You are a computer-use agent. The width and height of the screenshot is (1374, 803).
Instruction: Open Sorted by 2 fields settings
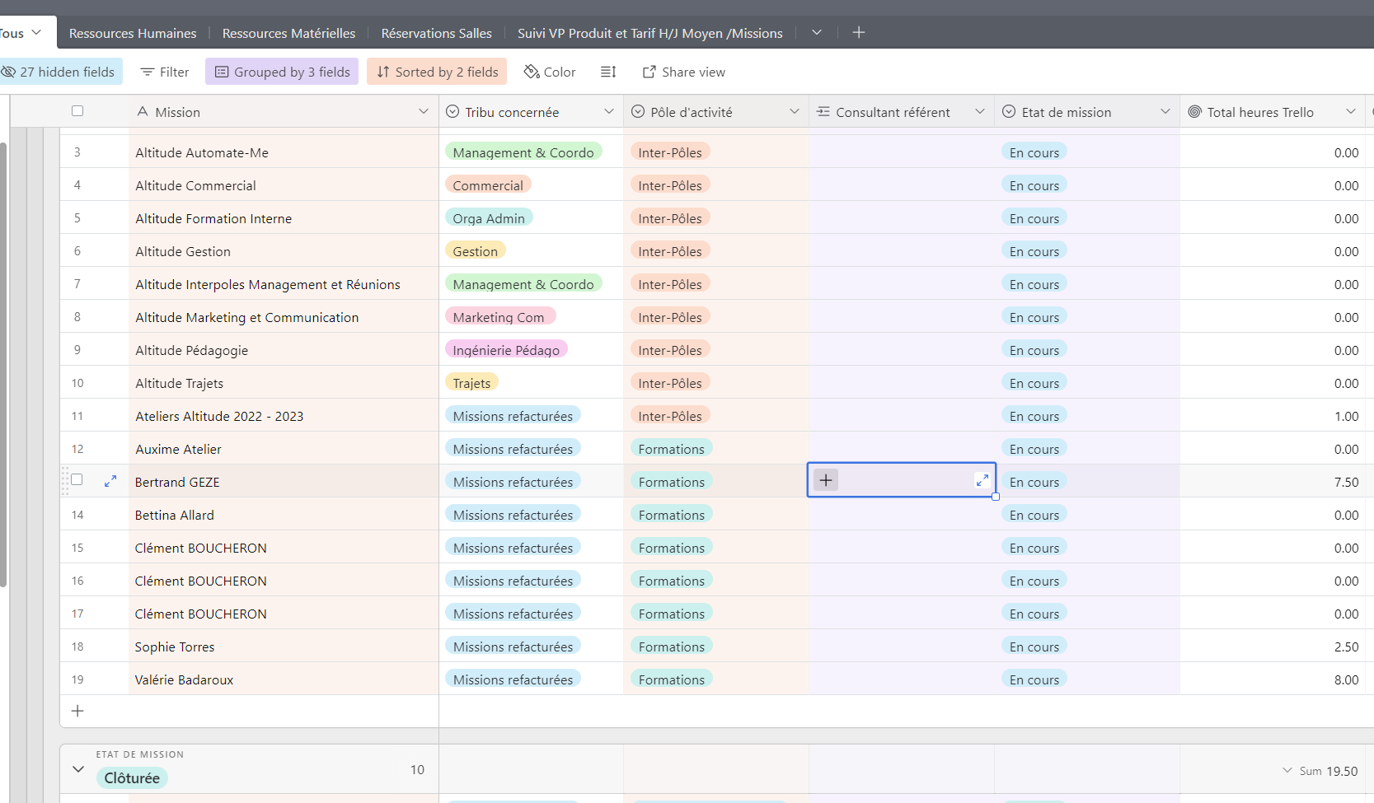(437, 72)
